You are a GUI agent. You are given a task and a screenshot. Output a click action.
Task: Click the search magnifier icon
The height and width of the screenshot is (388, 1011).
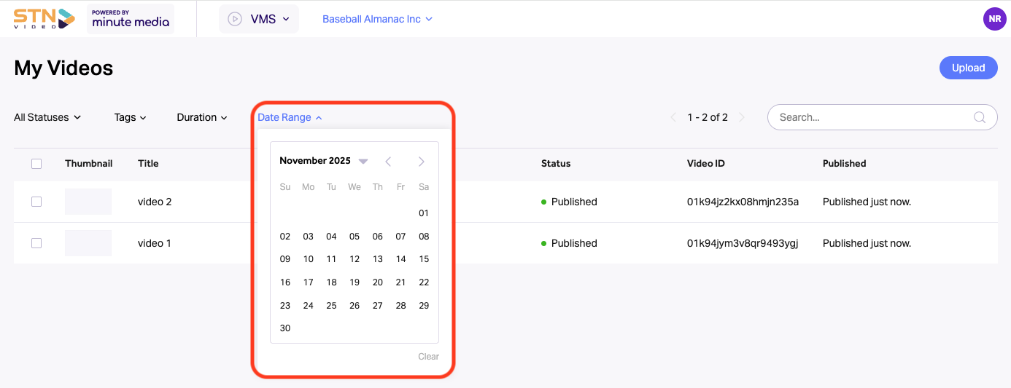980,117
